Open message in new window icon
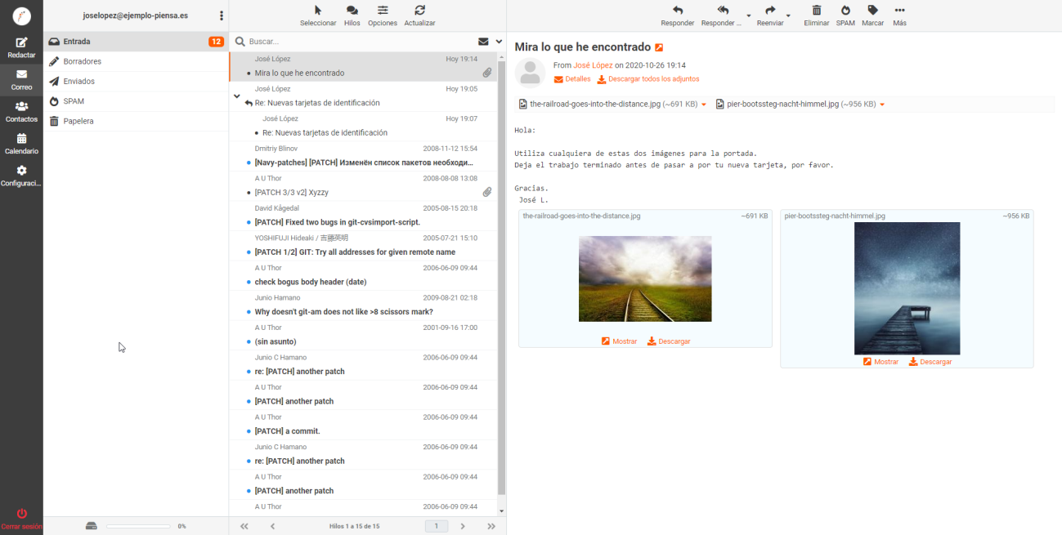Viewport: 1062px width, 535px height. pos(659,48)
